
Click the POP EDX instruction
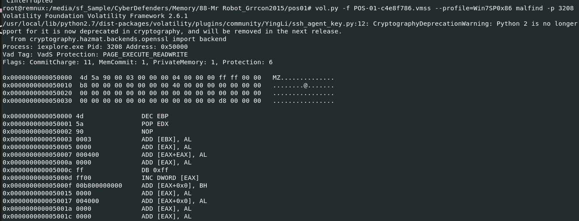click(x=155, y=124)
